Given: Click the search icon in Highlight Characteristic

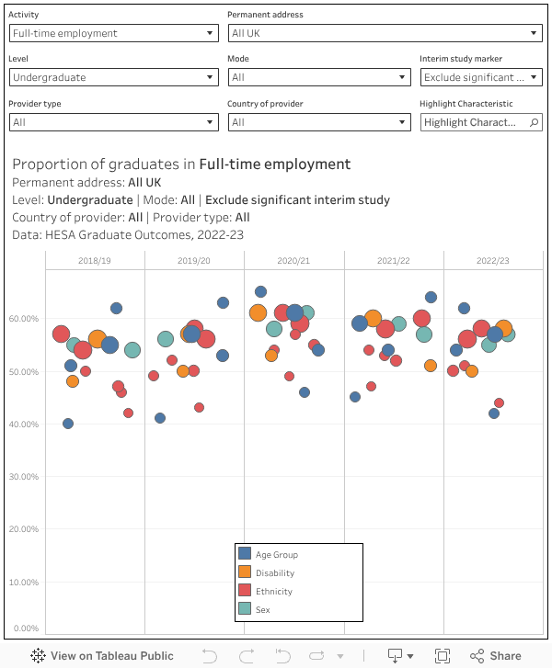Looking at the screenshot, I should click(x=535, y=122).
